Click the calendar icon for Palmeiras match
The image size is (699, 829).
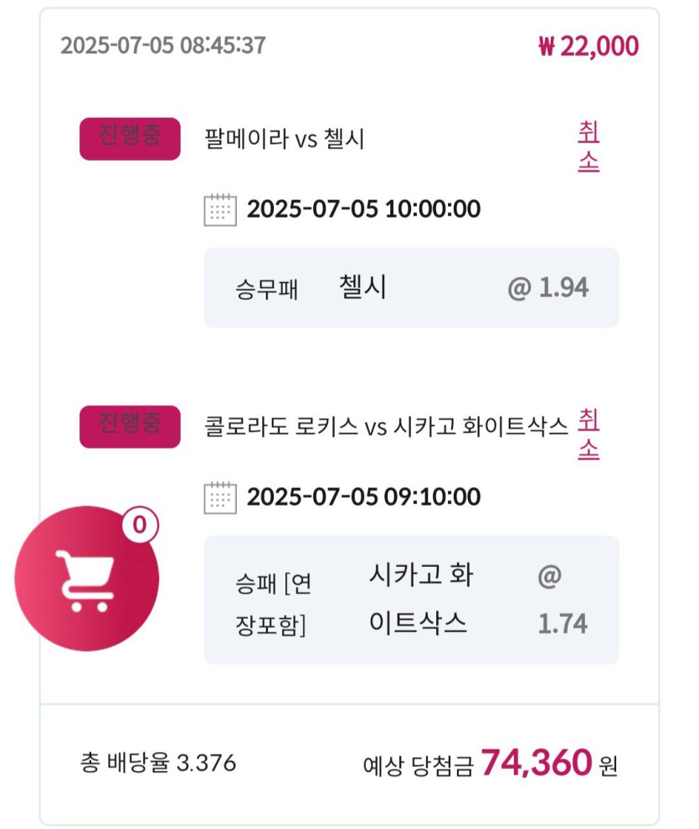click(220, 210)
